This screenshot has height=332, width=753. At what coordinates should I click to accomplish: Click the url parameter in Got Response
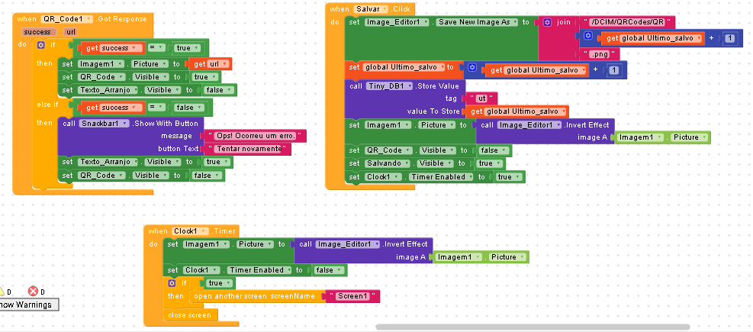(x=70, y=32)
